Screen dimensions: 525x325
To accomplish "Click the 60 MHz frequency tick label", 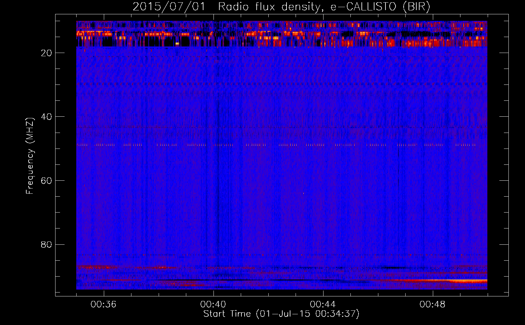I will coord(46,181).
